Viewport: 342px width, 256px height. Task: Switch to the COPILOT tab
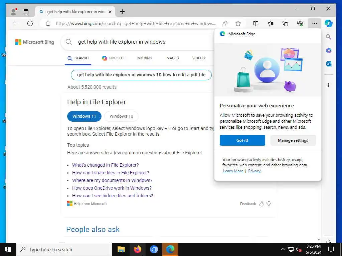click(x=113, y=58)
